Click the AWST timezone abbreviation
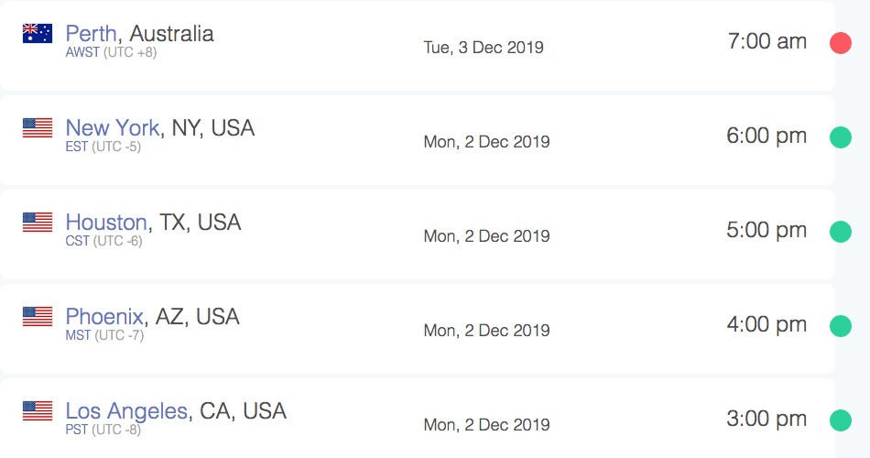This screenshot has height=458, width=870. pyautogui.click(x=82, y=52)
